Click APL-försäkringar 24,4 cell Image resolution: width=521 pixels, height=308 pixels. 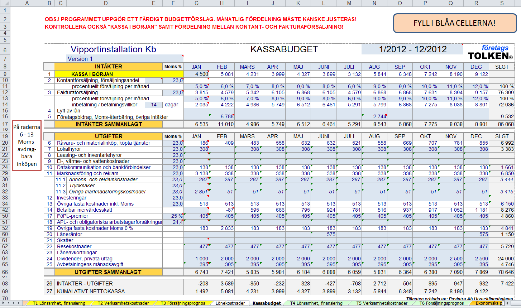(x=173, y=222)
